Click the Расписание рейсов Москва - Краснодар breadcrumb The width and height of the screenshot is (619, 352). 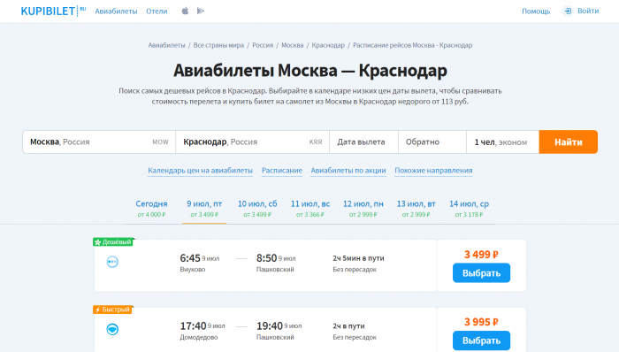[413, 45]
